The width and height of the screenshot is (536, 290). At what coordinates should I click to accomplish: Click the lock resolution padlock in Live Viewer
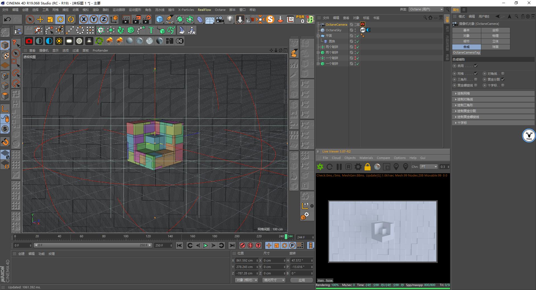coord(367,167)
